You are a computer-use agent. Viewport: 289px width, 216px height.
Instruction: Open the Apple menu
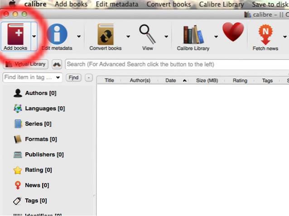9,5
